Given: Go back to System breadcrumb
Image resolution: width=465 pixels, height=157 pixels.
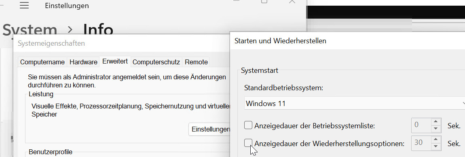Looking at the screenshot, I should [30, 30].
